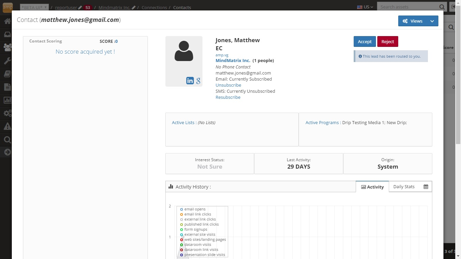461x259 pixels.
Task: Focus the Search assets field
Action: tap(408, 7)
